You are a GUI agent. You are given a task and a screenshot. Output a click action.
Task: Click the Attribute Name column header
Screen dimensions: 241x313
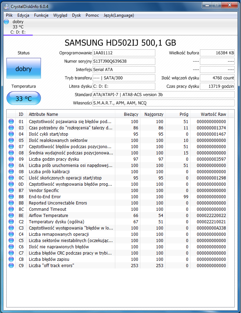point(71,114)
